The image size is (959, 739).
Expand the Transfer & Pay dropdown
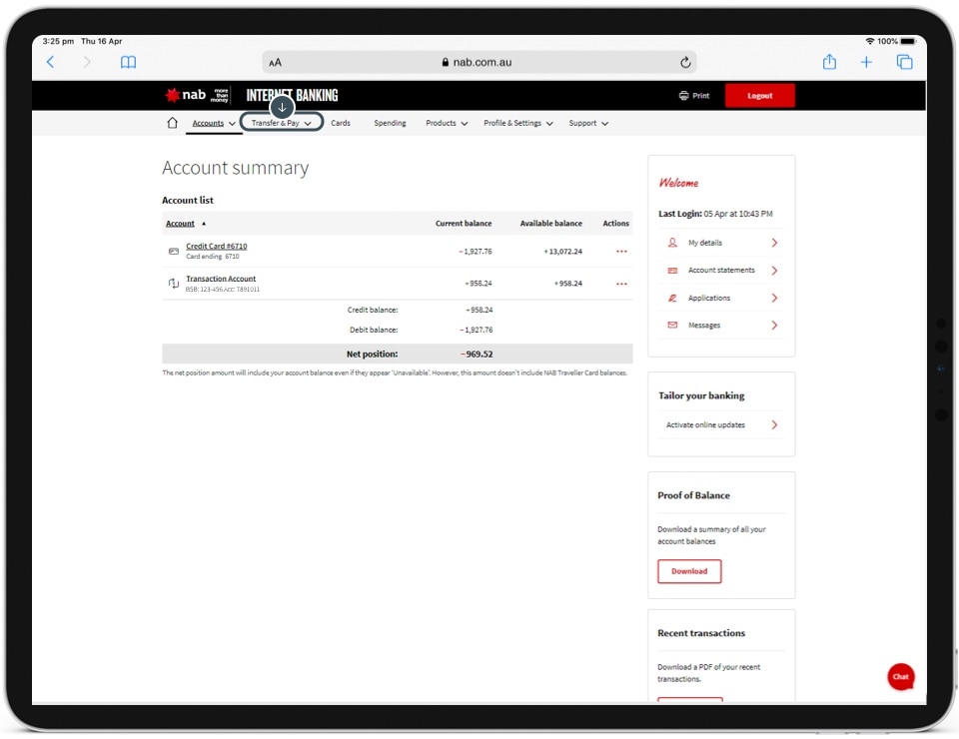(x=282, y=123)
